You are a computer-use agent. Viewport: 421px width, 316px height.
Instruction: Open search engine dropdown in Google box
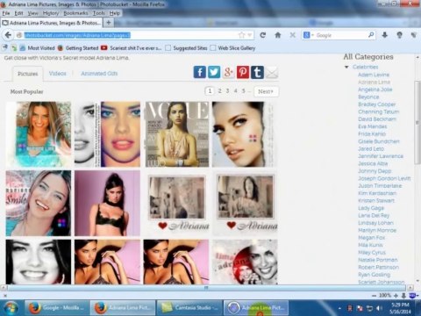[x=312, y=35]
